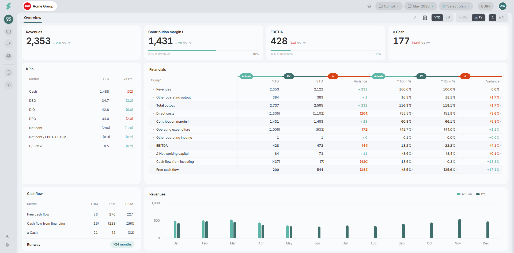514x253 pixels.
Task: Click the Contribution margin I progress bar
Action: click(x=203, y=50)
